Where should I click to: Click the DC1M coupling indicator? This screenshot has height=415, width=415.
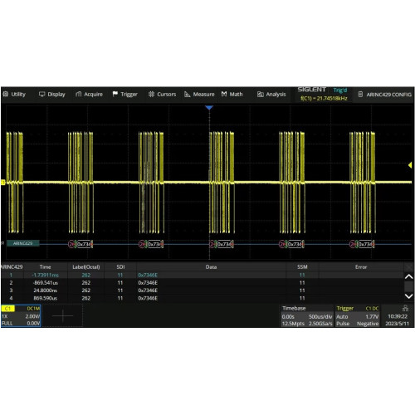33,309
